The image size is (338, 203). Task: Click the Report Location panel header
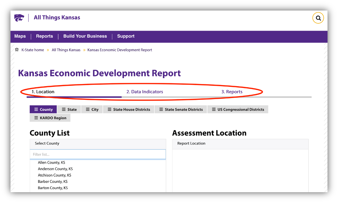click(x=240, y=144)
